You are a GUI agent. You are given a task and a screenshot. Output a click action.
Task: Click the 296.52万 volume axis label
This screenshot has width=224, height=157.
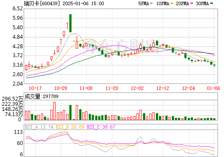pos(12,99)
